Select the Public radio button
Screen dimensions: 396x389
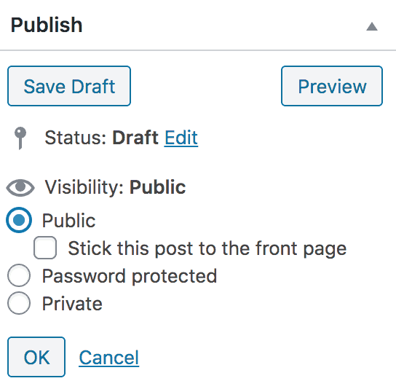pos(19,220)
